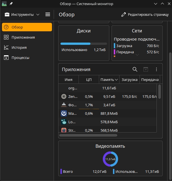Expand the Сети legend chevron
This screenshot has height=181, width=172.
coord(137,55)
